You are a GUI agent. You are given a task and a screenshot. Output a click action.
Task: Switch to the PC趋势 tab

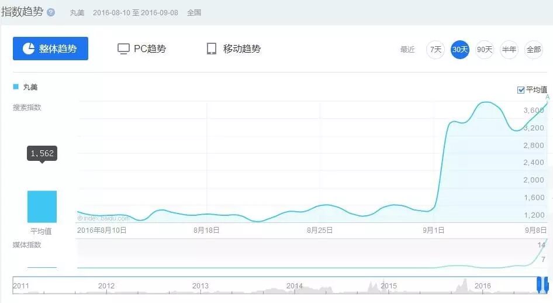pyautogui.click(x=142, y=49)
